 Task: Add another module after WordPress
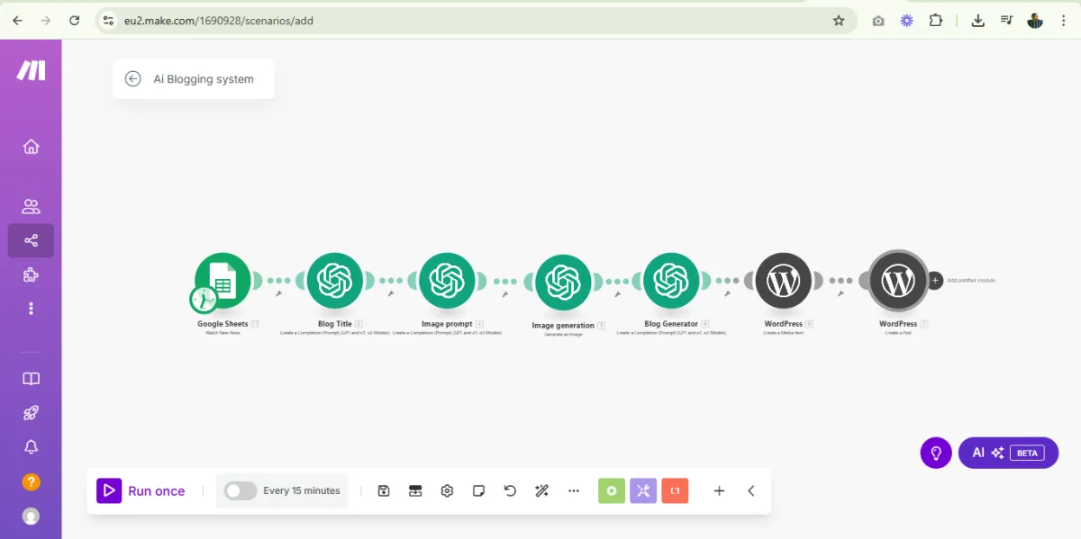935,280
